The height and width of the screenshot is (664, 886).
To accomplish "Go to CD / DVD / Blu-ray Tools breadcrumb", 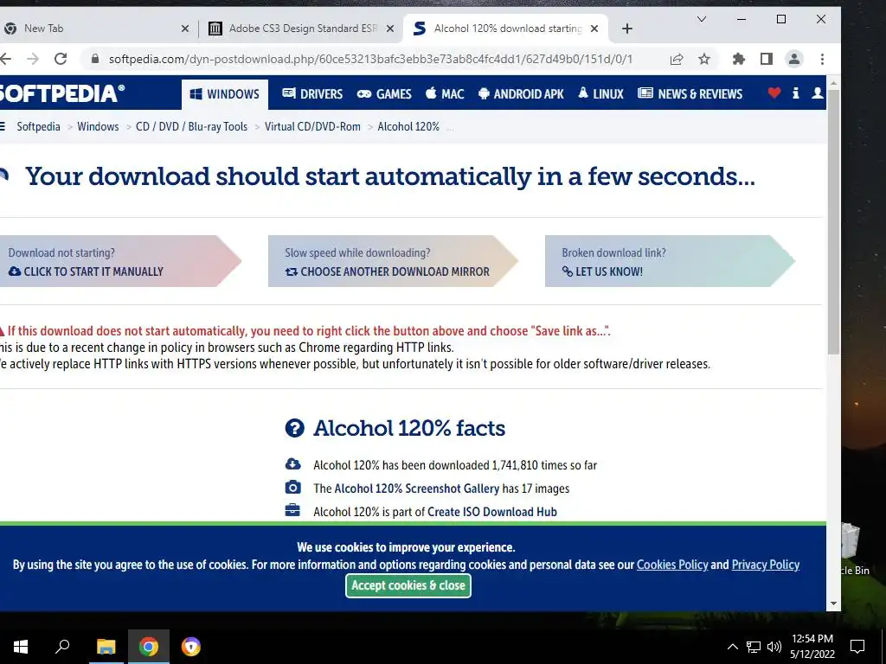I will coord(191,126).
